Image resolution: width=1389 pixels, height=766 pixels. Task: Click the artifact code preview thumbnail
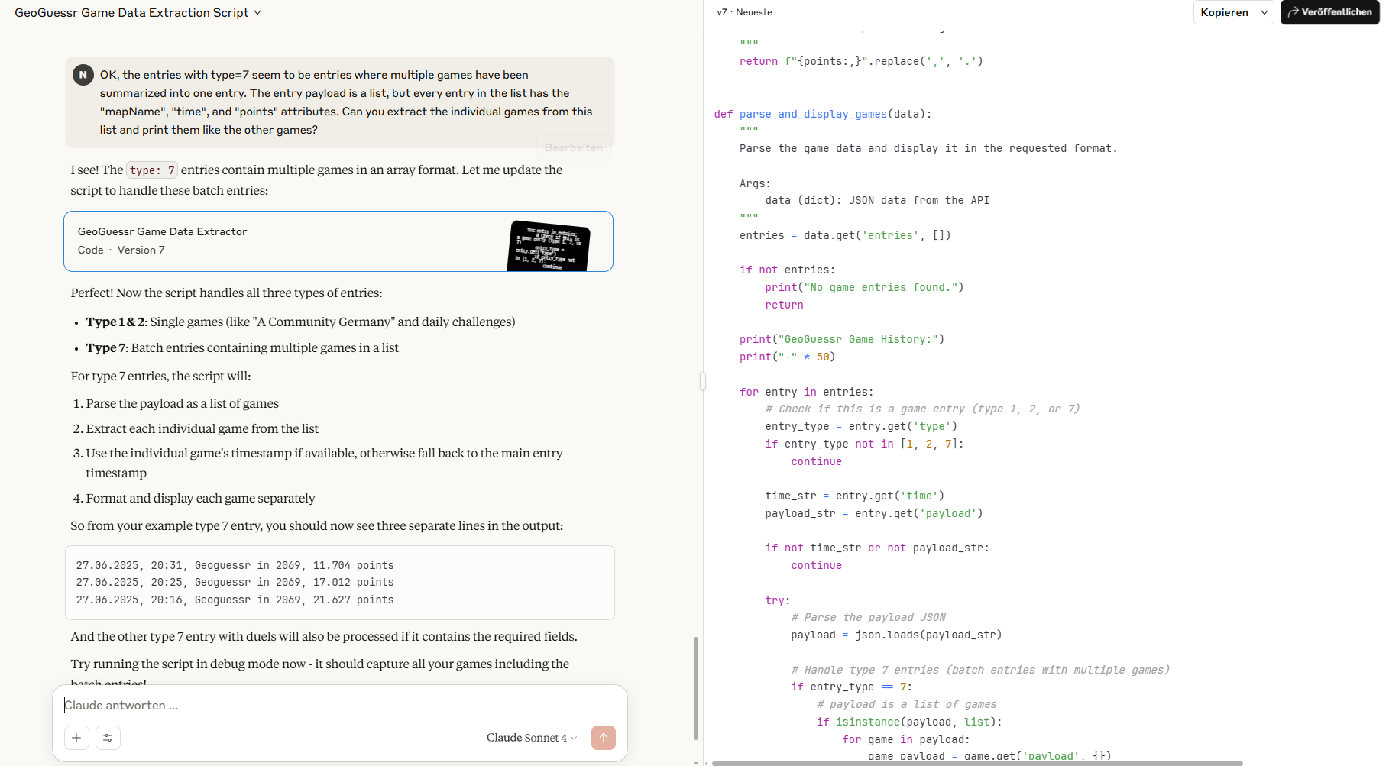pyautogui.click(x=549, y=246)
